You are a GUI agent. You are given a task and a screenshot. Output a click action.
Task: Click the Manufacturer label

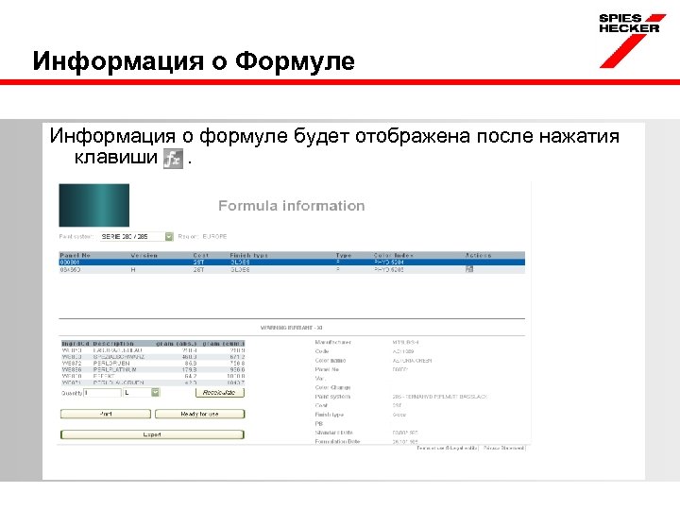tap(333, 342)
